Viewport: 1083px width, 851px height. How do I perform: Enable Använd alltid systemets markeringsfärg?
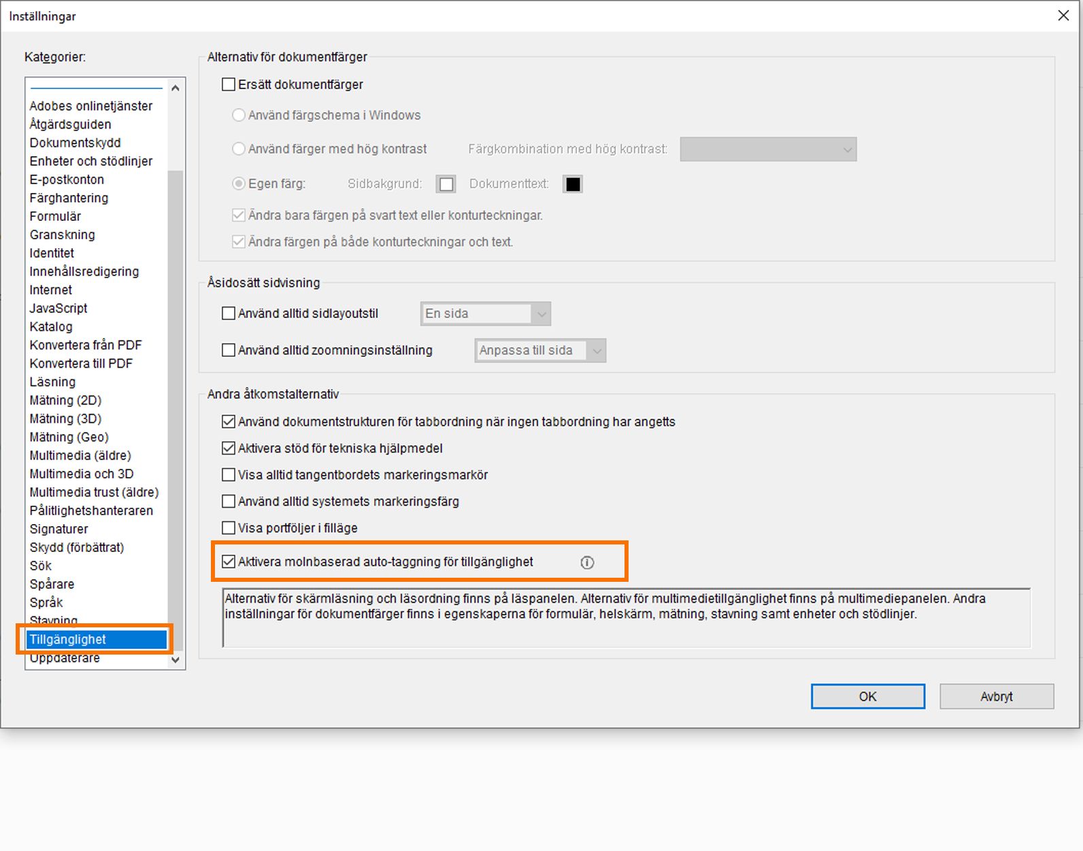(229, 502)
